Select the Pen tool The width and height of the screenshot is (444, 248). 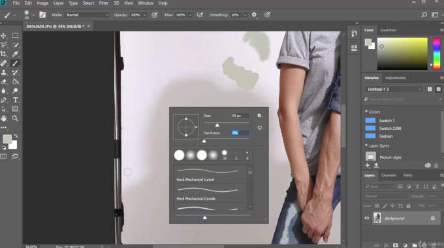click(4, 100)
